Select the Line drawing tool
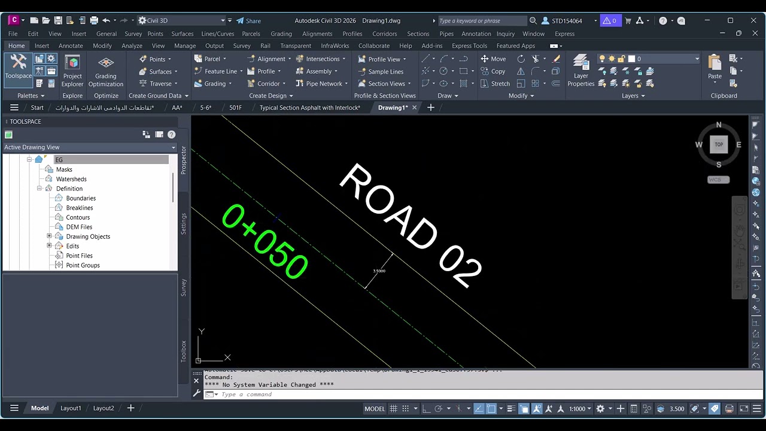The height and width of the screenshot is (431, 766). pos(425,59)
